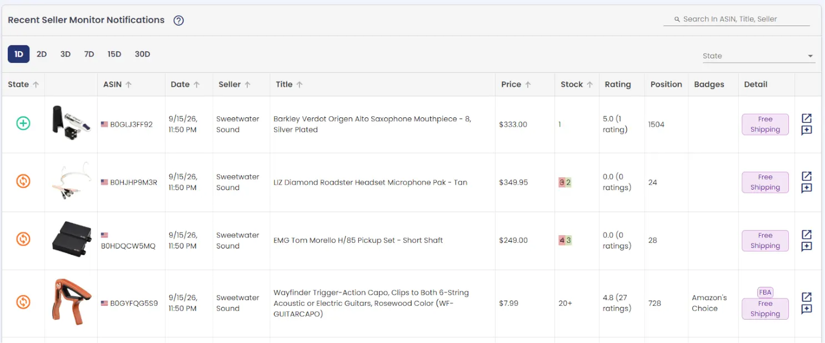This screenshot has width=825, height=343.
Task: Open external link for Barkley Verdot mouthpiece row
Action: tap(807, 118)
